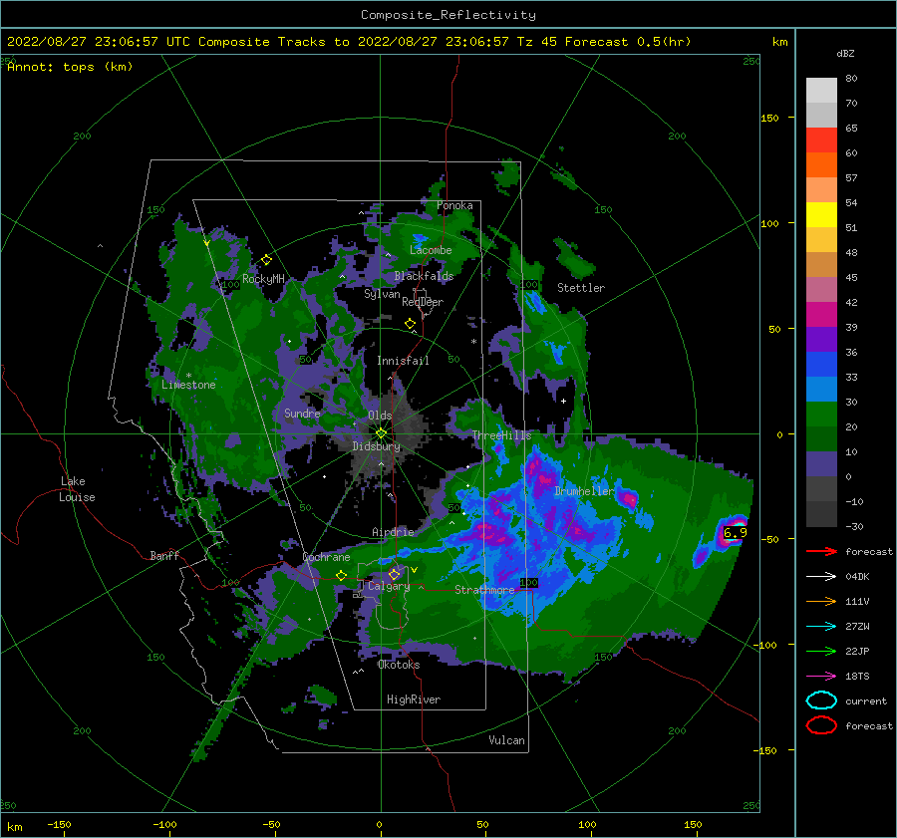
Task: Click the Okotoks label
Action: click(399, 665)
